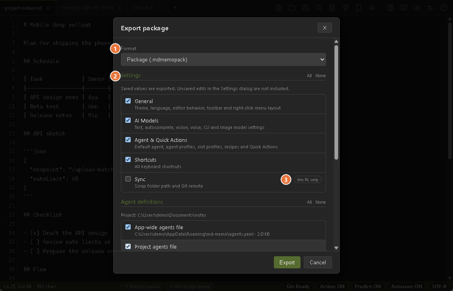Toggle Agent & Quick Actions checkbox
Viewport: 453px width, 291px height.
128,139
